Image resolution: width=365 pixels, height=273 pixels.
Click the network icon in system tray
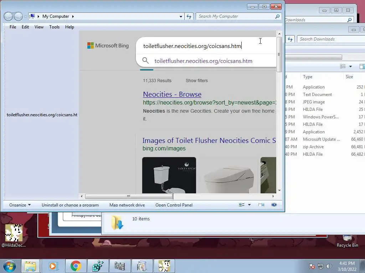pos(320,266)
